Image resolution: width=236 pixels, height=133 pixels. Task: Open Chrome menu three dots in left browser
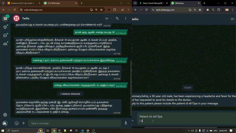coord(128,10)
